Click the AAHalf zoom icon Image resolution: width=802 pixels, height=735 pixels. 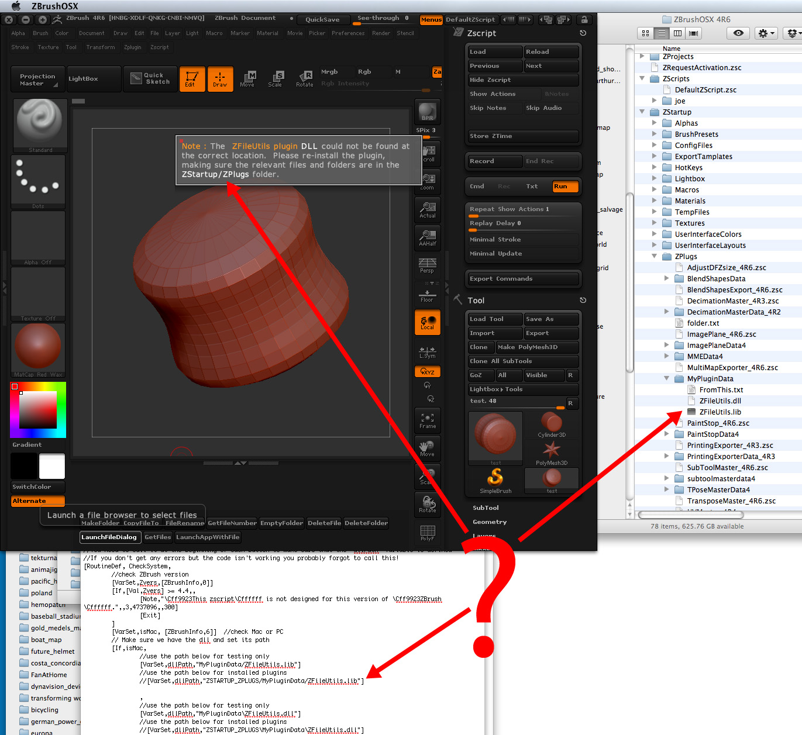point(427,237)
